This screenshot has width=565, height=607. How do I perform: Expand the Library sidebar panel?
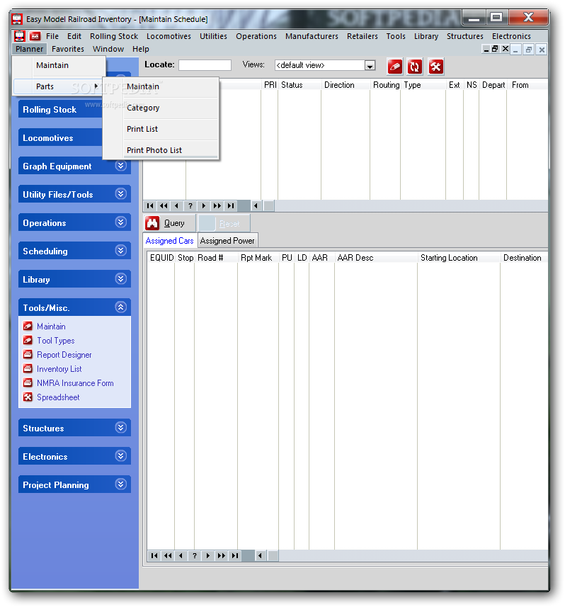point(121,279)
